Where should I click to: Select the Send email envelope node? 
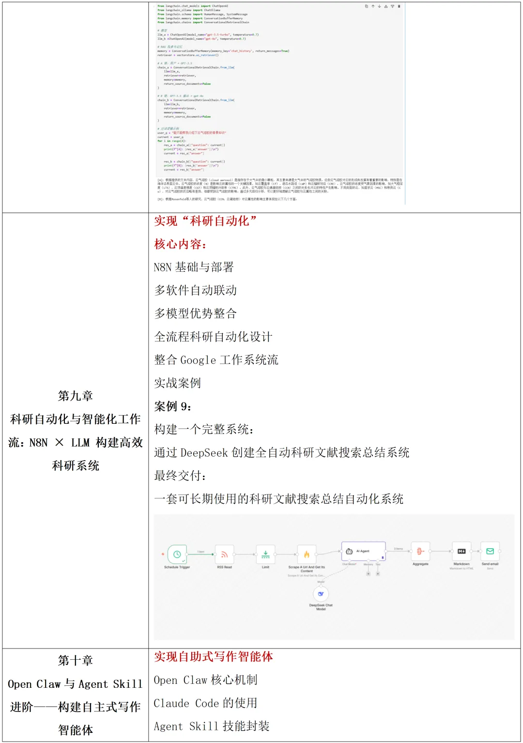tap(490, 551)
